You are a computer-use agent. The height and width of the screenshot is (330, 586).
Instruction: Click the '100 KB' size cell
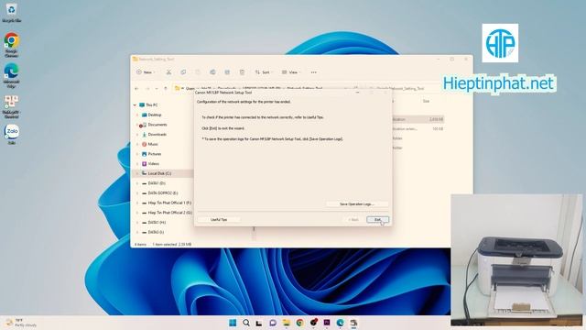pos(438,128)
